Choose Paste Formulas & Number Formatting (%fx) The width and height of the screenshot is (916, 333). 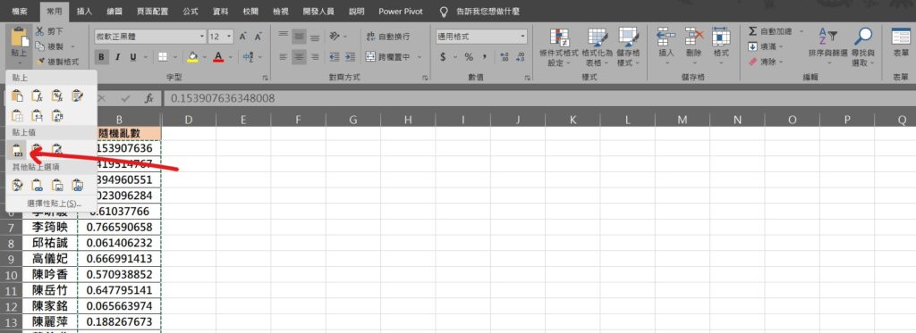coord(57,96)
